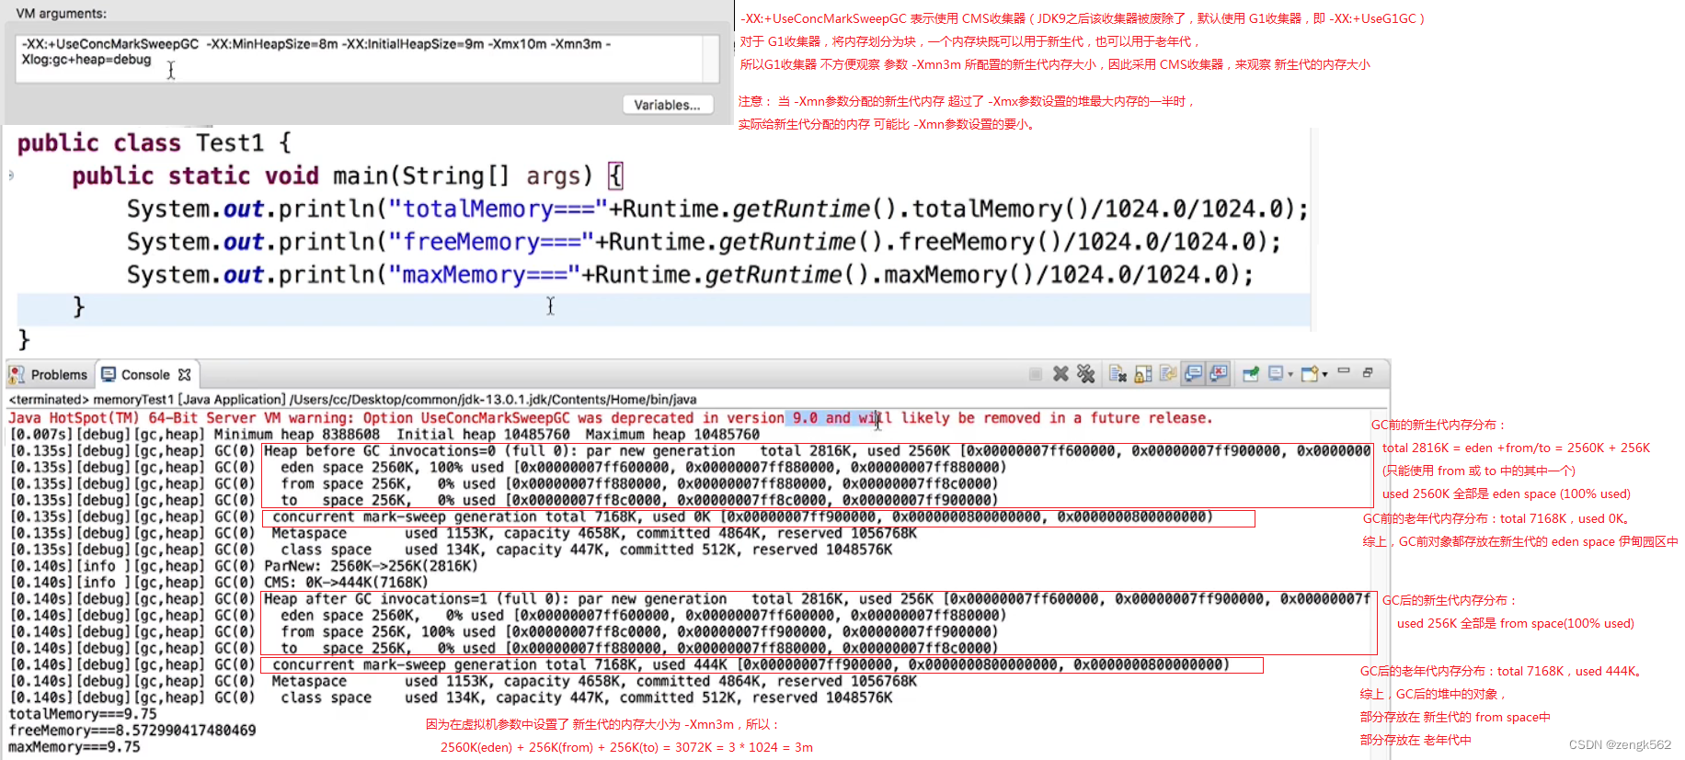Click the Problems tab icon
1685x760 pixels.
(x=17, y=375)
